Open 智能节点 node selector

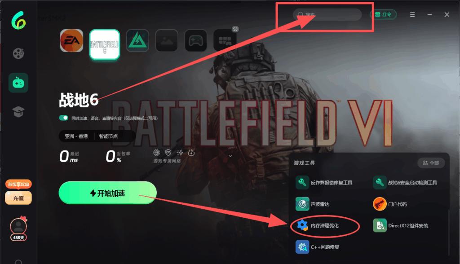pos(109,136)
